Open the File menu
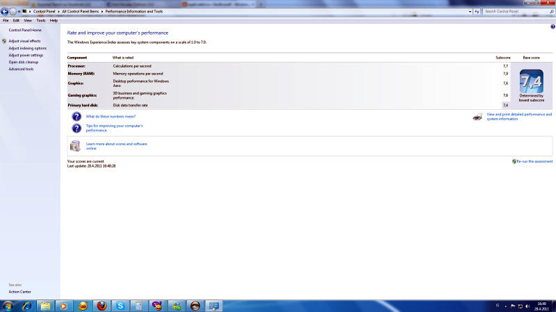The width and height of the screenshot is (556, 312). pos(6,20)
